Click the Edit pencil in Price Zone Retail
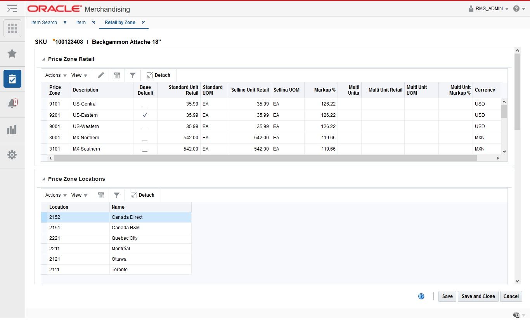Image resolution: width=530 pixels, height=322 pixels. coord(101,75)
